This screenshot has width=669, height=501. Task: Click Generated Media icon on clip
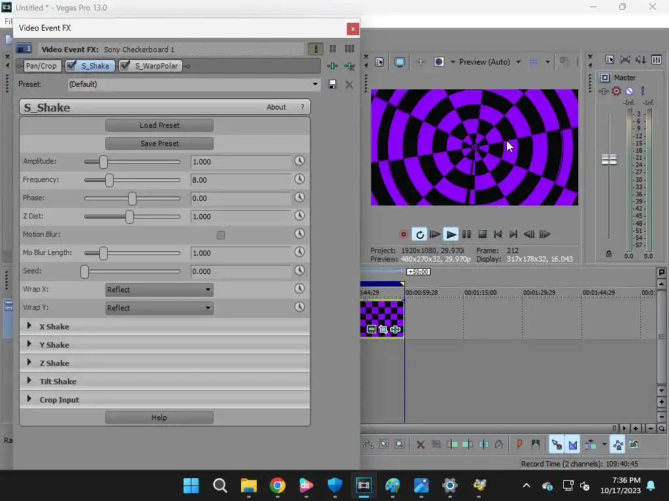pos(372,329)
